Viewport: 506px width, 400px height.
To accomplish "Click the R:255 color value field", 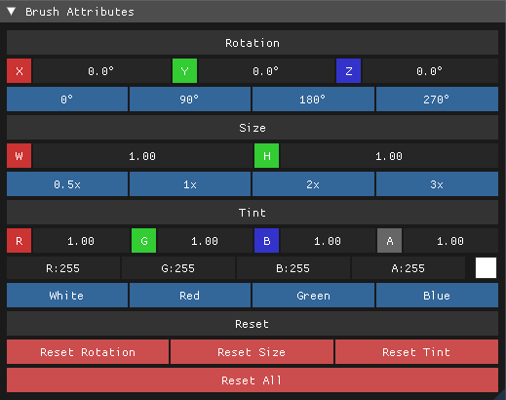I will coord(63,268).
